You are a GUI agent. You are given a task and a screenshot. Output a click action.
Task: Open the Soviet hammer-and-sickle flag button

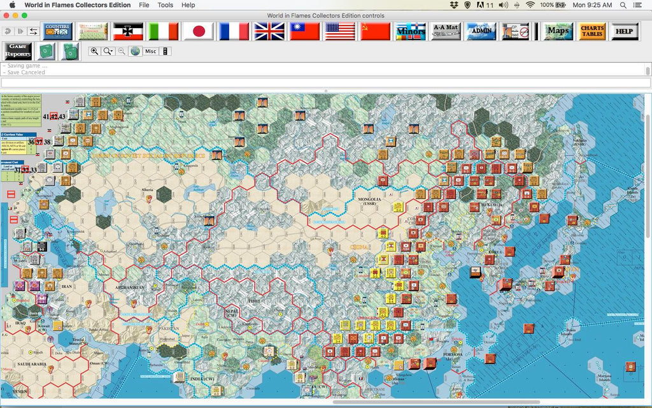click(x=376, y=31)
